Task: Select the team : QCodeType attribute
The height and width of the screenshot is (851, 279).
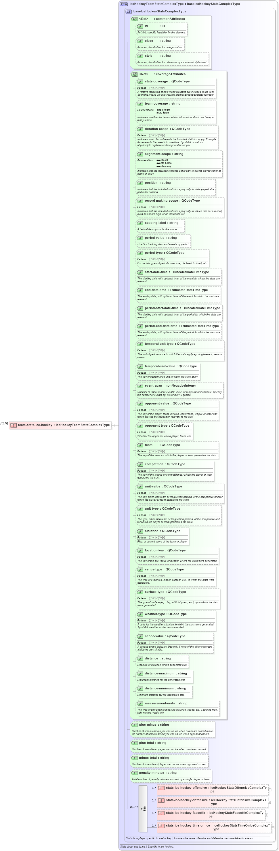Action: (x=162, y=445)
